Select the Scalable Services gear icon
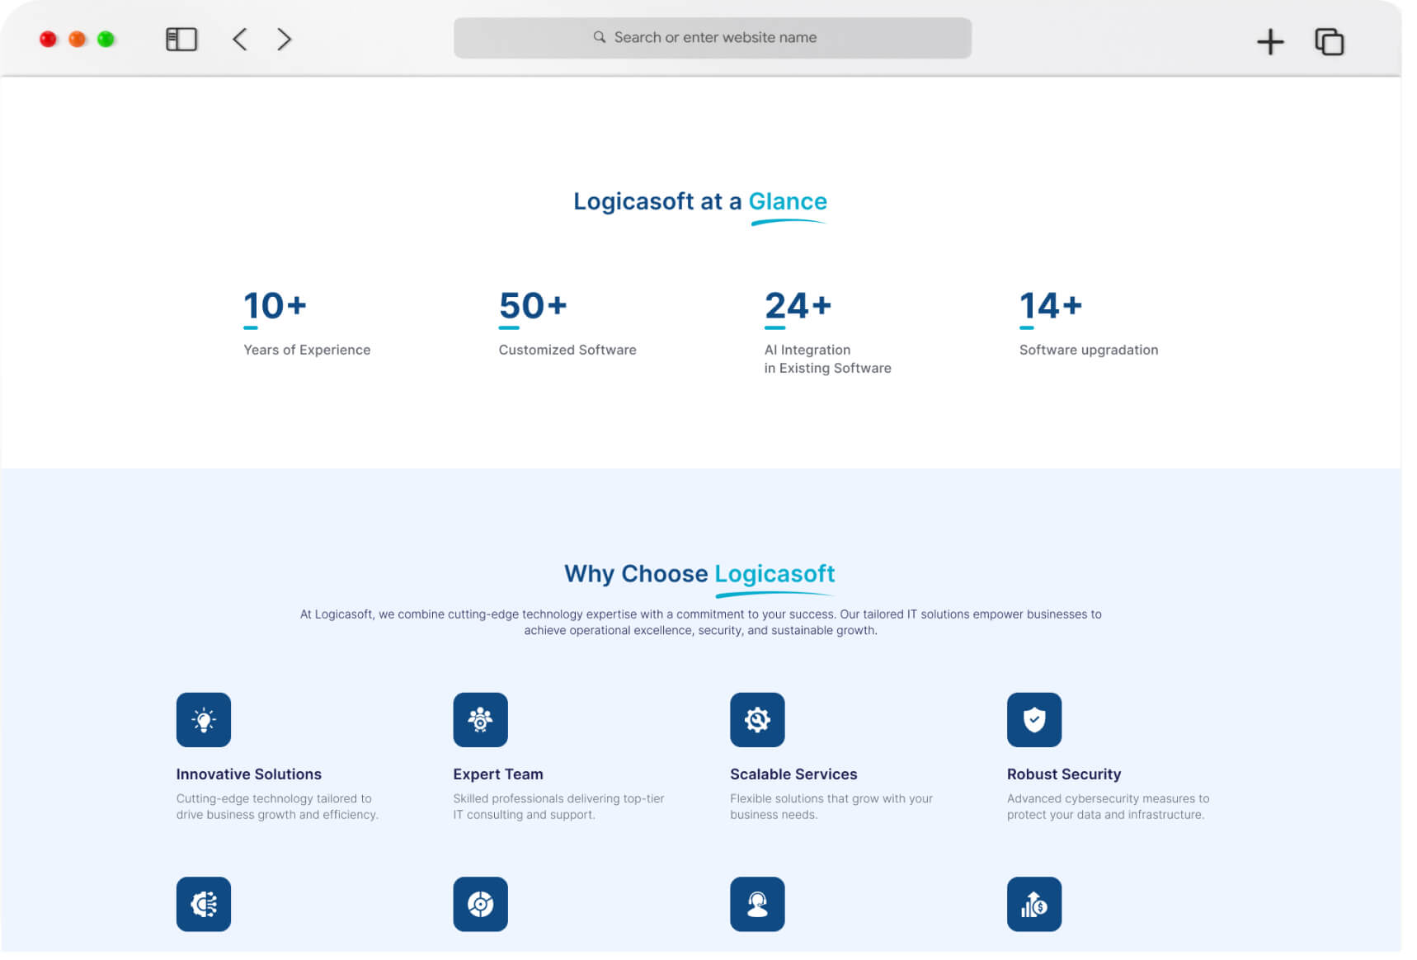 coord(757,719)
